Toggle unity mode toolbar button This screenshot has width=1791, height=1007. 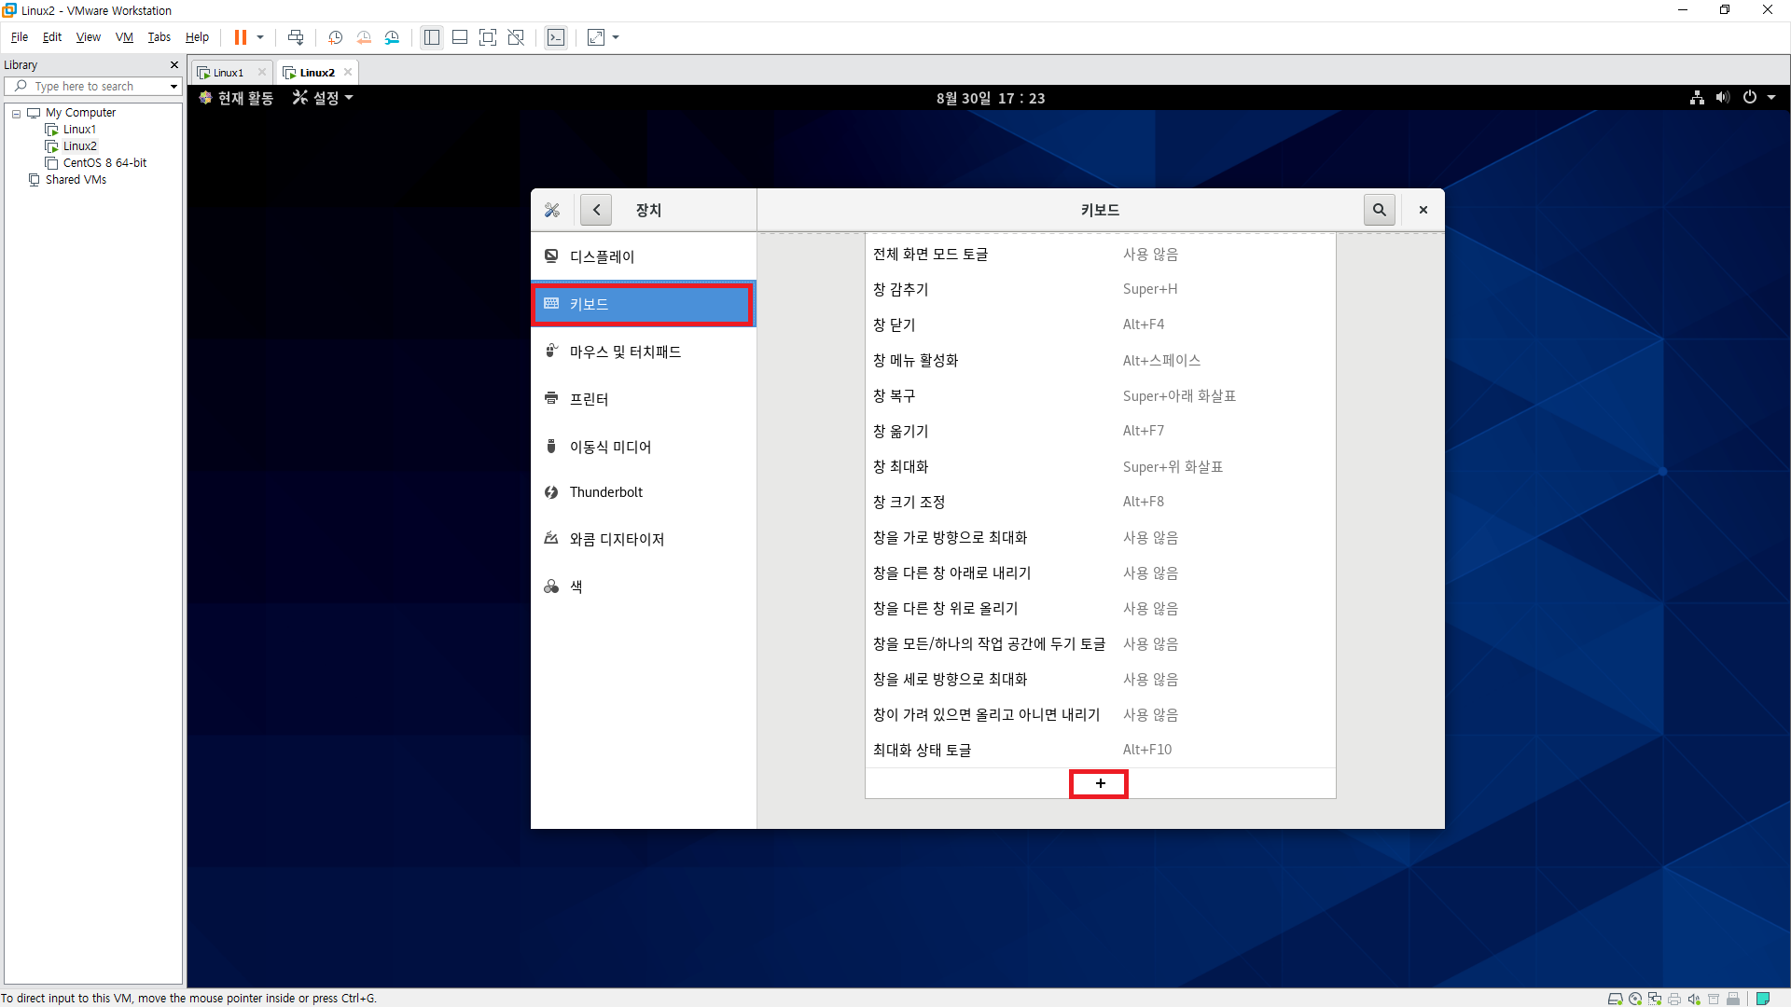click(516, 37)
